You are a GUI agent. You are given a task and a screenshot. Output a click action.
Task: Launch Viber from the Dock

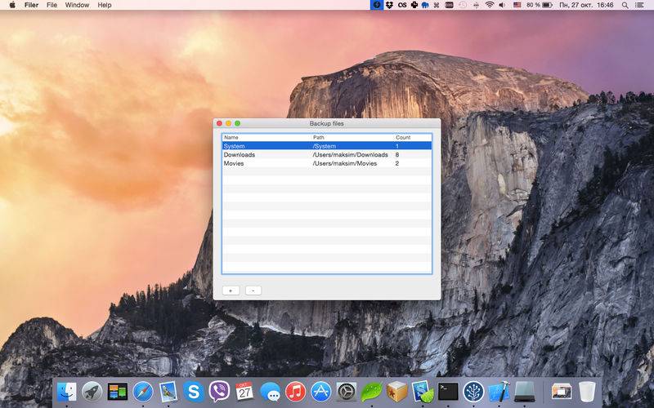tap(219, 392)
